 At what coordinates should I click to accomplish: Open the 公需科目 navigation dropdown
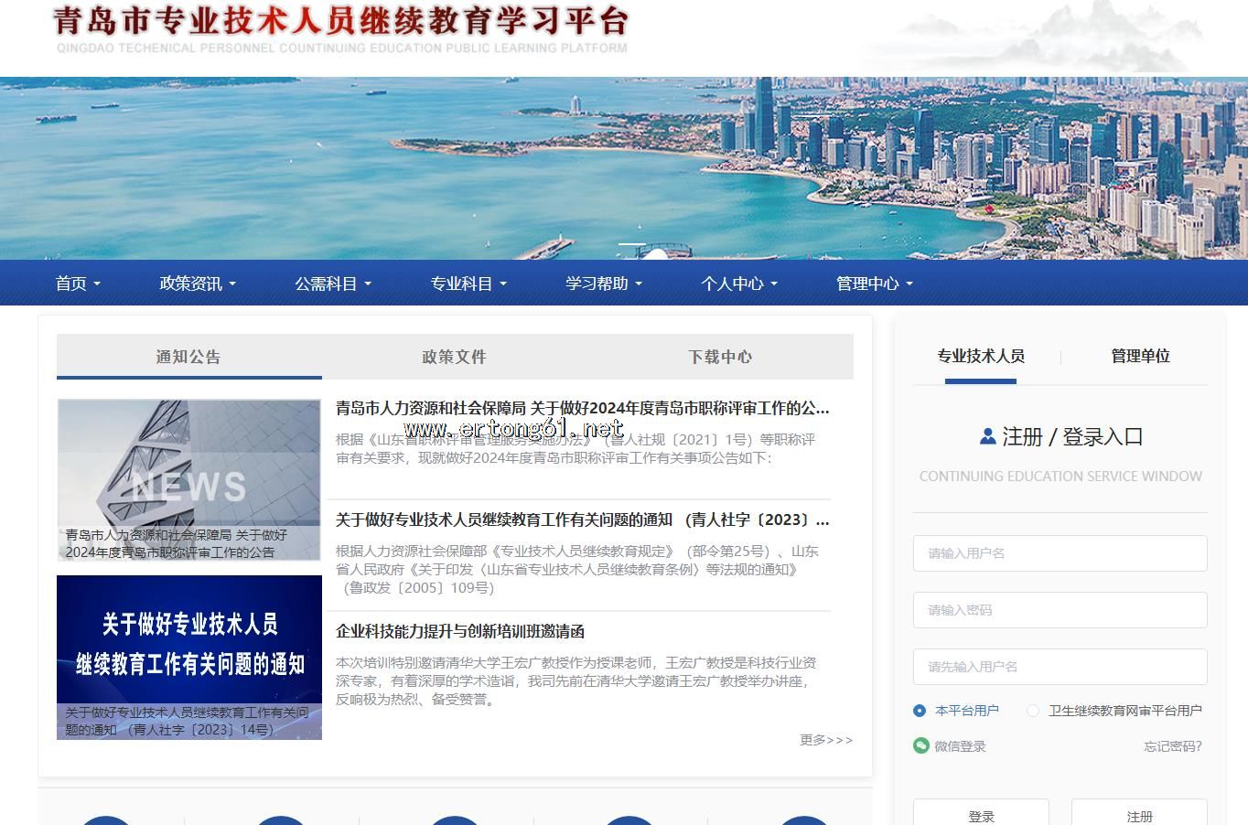click(333, 284)
